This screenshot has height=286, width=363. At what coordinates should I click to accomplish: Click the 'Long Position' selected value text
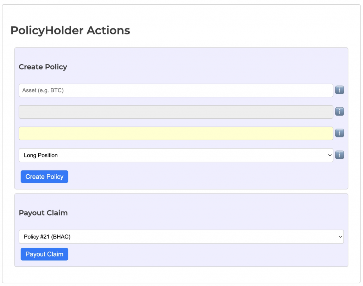(x=41, y=155)
